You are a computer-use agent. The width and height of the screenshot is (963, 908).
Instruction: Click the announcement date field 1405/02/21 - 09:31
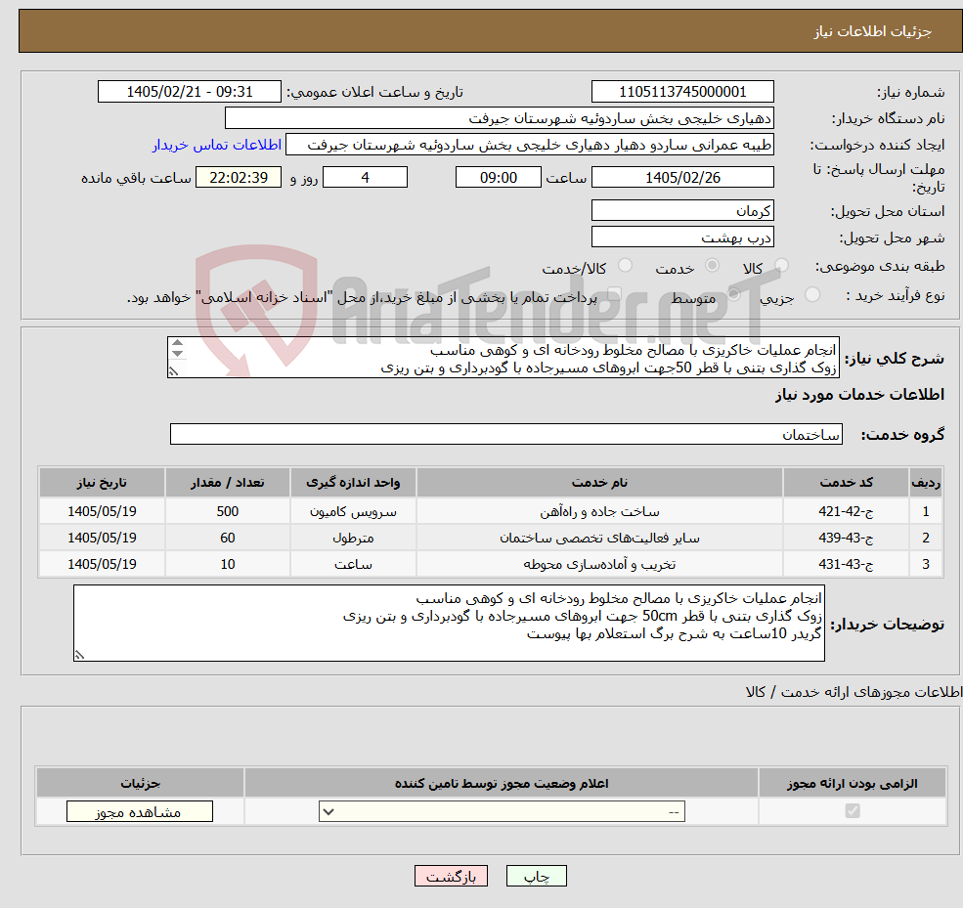189,92
